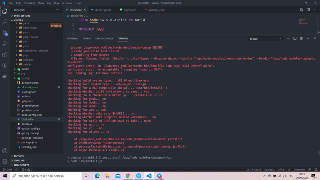Open editor more actions menu
Image resolution: width=320 pixels, height=180 pixels.
coord(315,10)
